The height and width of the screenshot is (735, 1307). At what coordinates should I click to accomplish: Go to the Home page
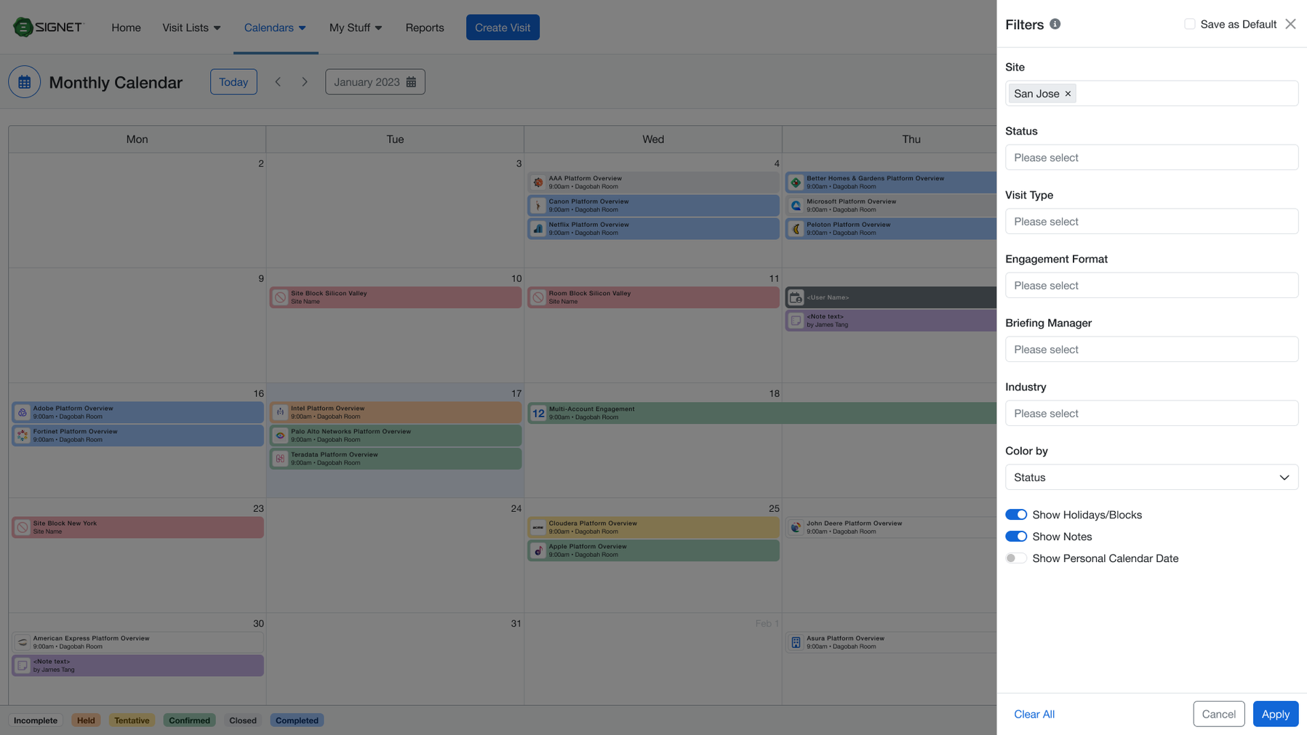[126, 28]
